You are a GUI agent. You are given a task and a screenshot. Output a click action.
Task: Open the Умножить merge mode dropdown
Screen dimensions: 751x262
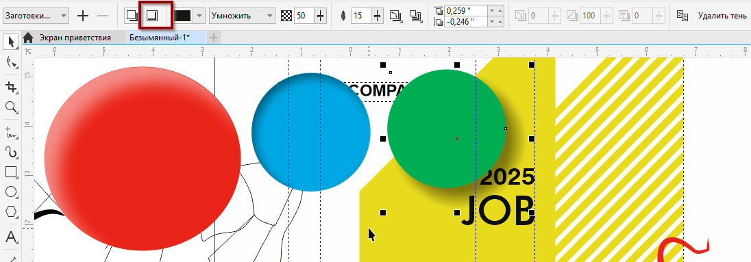[243, 16]
